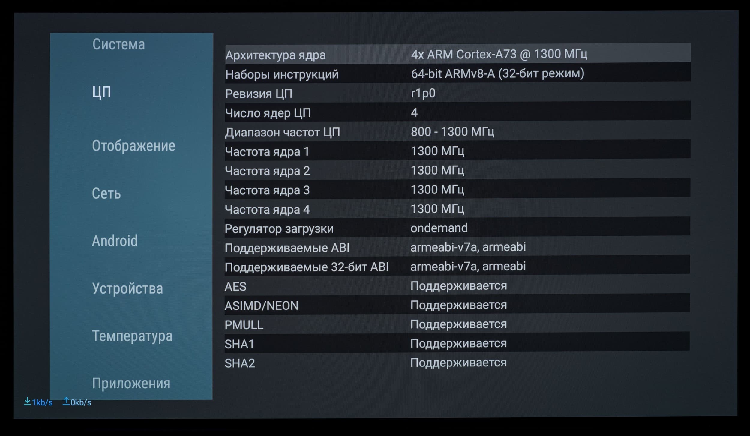Switch to the Android section

point(115,241)
